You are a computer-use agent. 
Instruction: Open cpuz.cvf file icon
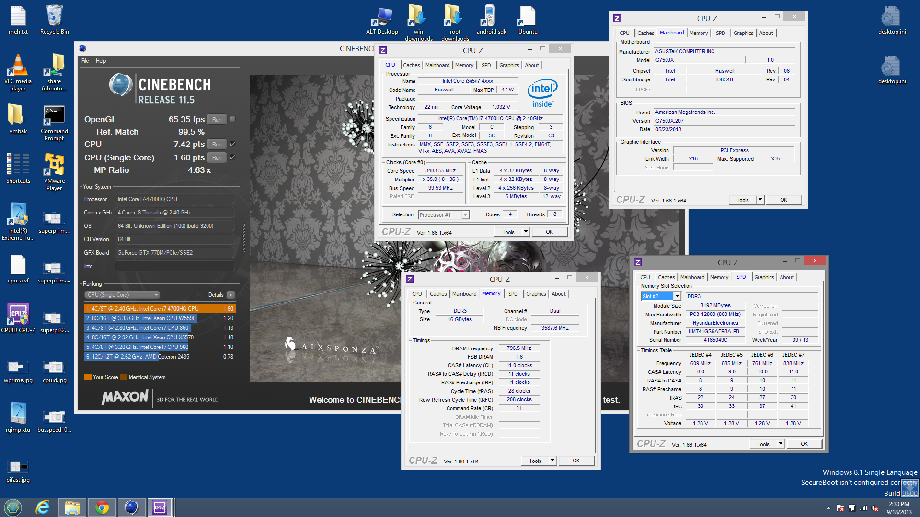tap(18, 269)
